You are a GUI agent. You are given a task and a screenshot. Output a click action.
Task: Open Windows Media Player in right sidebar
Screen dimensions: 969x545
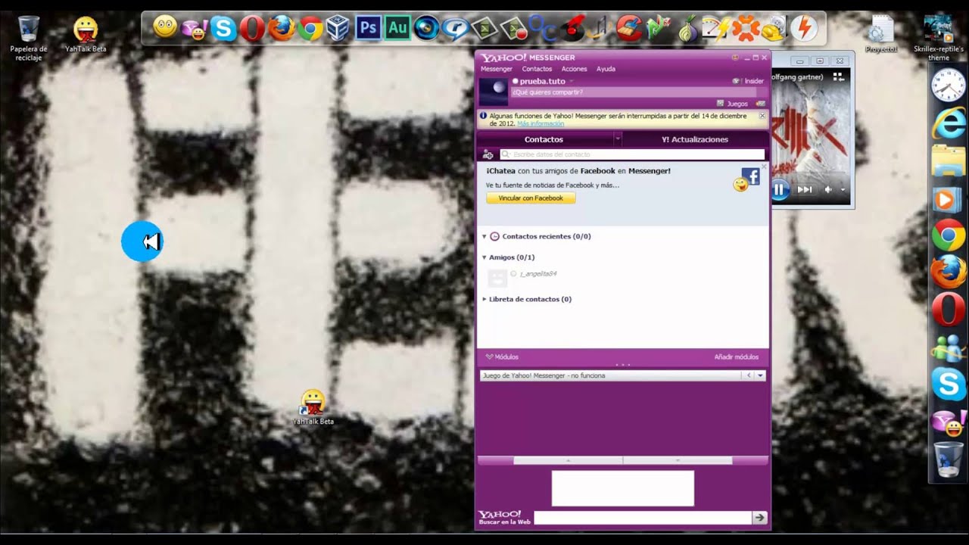coord(949,199)
